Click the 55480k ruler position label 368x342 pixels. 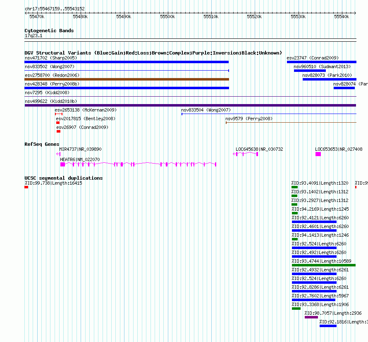[80, 17]
